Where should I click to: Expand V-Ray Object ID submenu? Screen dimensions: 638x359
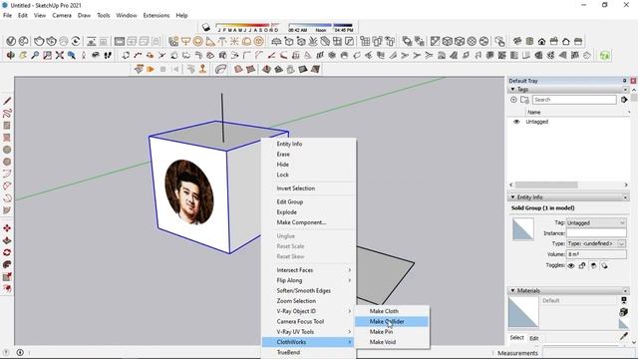tap(309, 311)
